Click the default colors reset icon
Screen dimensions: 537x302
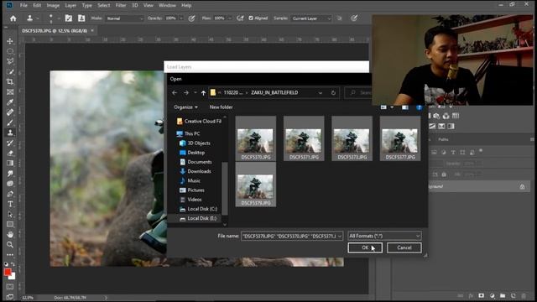[6, 264]
